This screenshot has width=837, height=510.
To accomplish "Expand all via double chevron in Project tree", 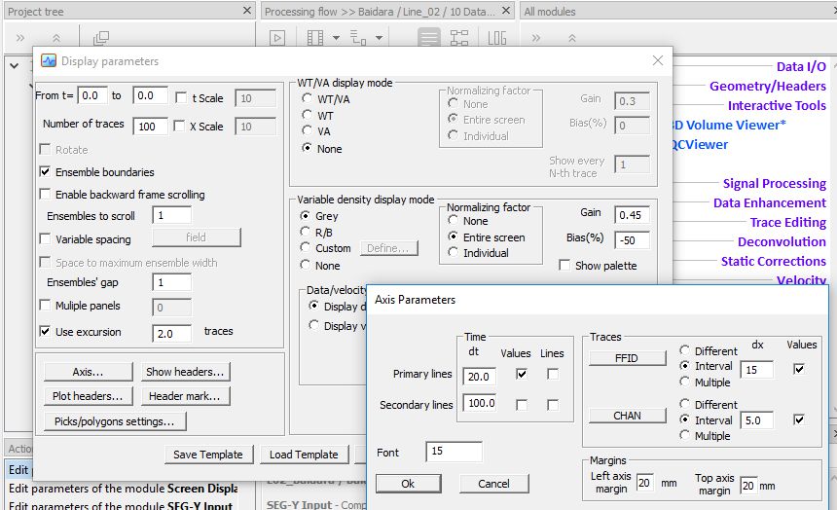I will [20, 38].
